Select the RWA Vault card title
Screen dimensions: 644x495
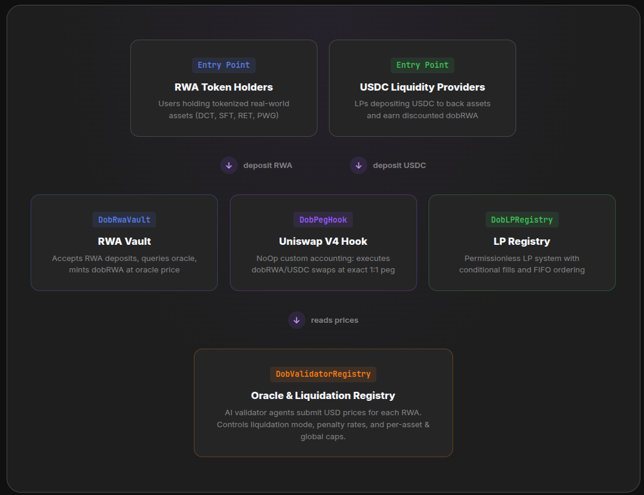[124, 241]
